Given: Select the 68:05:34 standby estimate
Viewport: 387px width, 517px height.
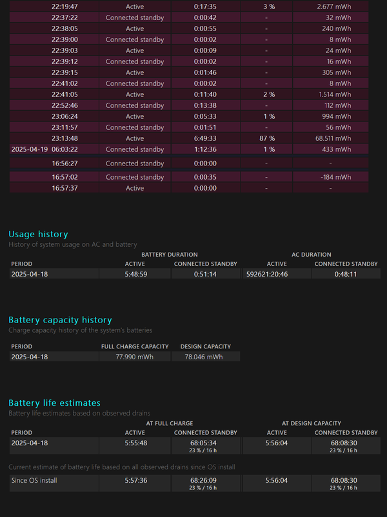Looking at the screenshot, I should point(203,443).
